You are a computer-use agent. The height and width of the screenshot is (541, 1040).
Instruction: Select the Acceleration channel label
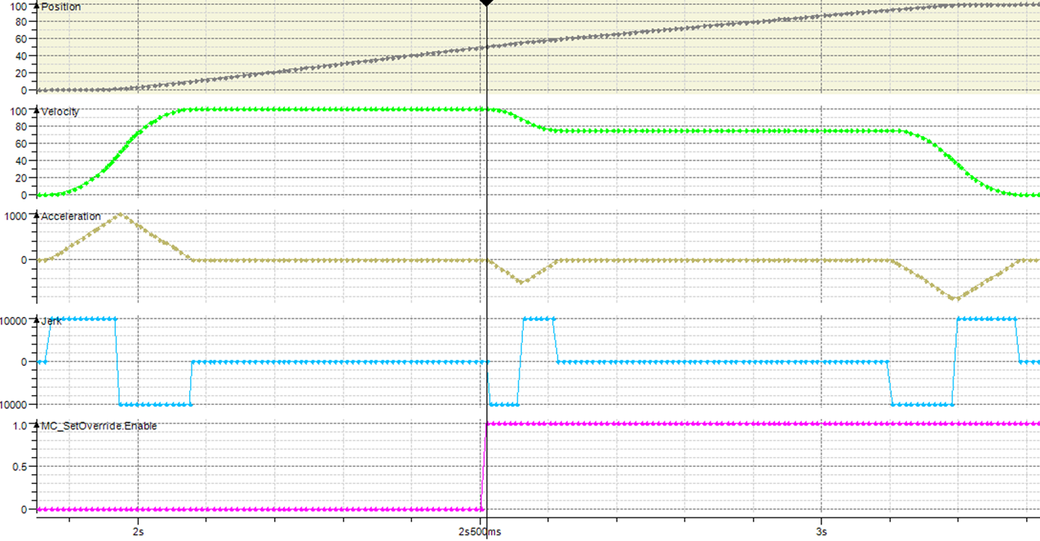point(71,217)
